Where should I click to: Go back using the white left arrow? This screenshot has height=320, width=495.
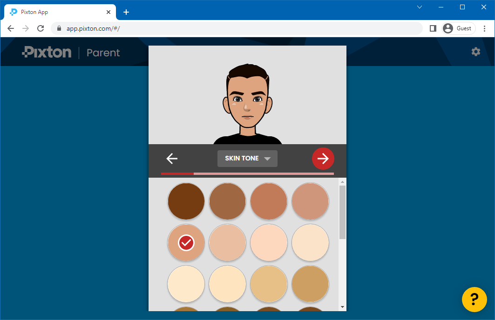point(171,159)
